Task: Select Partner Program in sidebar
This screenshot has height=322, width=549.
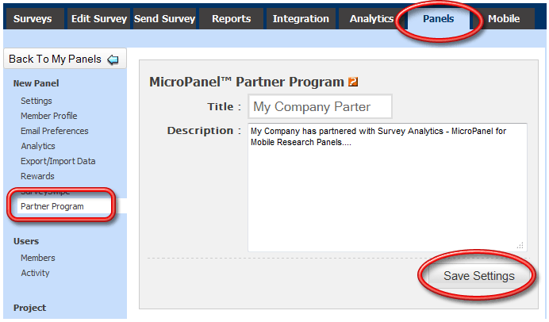Action: [x=52, y=206]
